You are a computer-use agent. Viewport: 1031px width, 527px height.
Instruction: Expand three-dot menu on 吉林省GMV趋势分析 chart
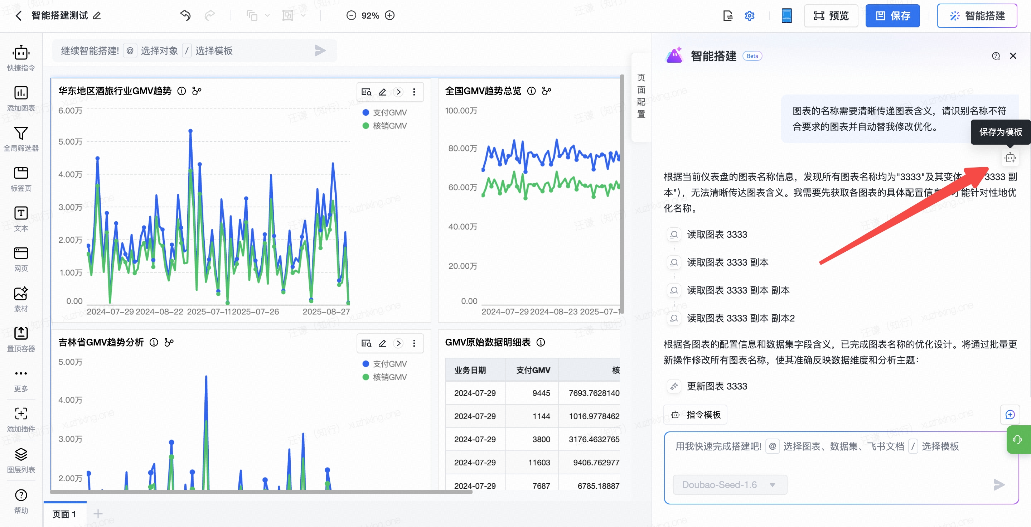click(414, 343)
